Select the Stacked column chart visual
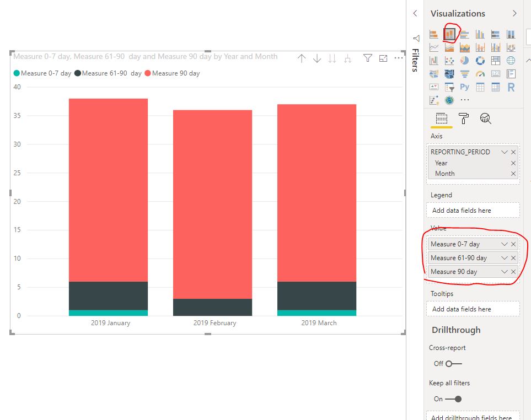Screen dimensions: 531x420 [449, 34]
